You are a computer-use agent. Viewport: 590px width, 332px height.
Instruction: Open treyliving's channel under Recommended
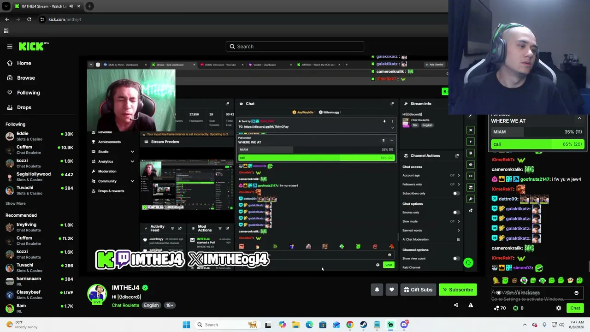point(39,227)
